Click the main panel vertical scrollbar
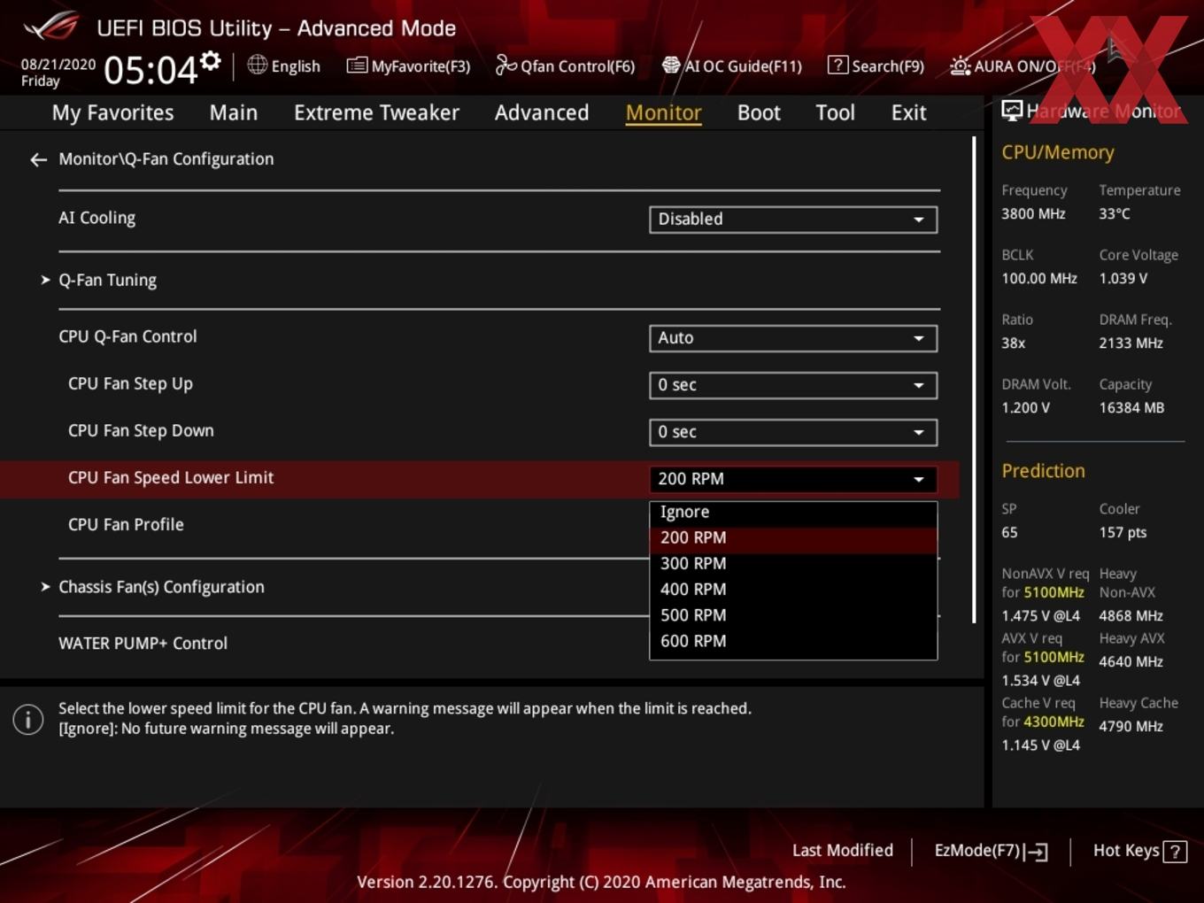Image resolution: width=1204 pixels, height=903 pixels. [974, 379]
